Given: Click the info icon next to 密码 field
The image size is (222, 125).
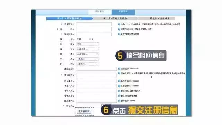Looking at the screenshot, I should 119,29.
